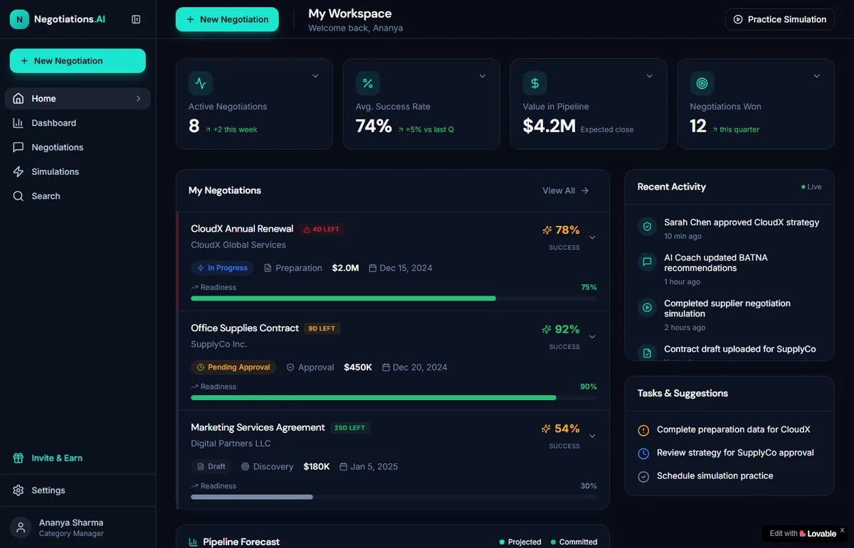Screen dimensions: 854x548
Task: Open Negotiations in the sidebar
Action: coord(78,147)
